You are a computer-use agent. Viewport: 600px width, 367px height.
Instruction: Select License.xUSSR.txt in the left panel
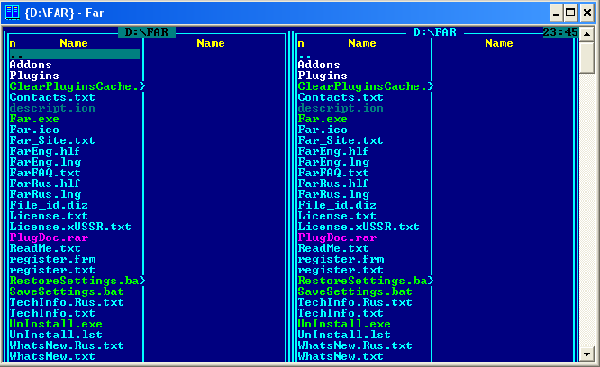click(70, 227)
